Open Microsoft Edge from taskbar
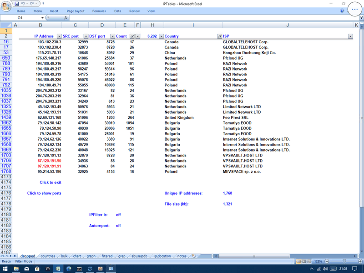The height and width of the screenshot is (273, 364). click(x=69, y=269)
